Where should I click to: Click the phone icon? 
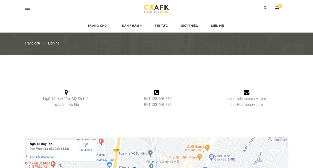tap(156, 92)
